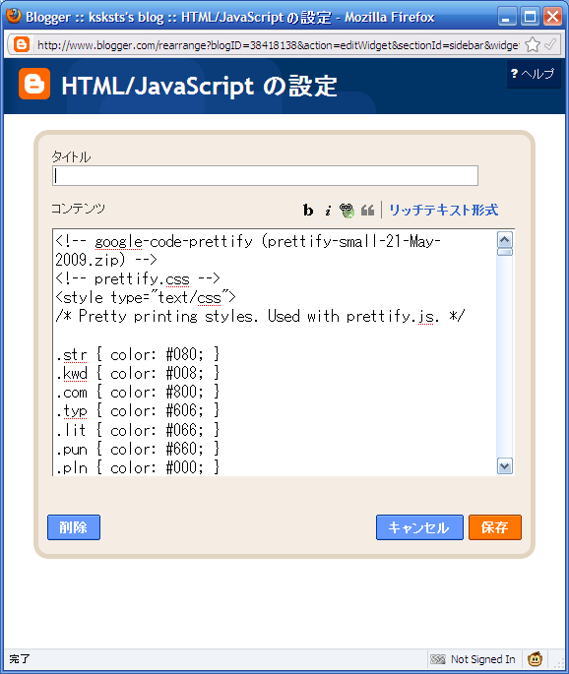
Task: Click the ".kwd { color: #008; }" line
Action: pos(138,374)
